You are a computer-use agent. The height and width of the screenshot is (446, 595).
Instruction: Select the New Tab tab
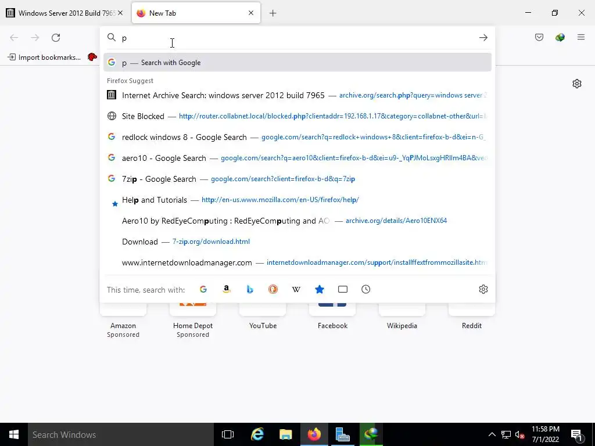[196, 13]
